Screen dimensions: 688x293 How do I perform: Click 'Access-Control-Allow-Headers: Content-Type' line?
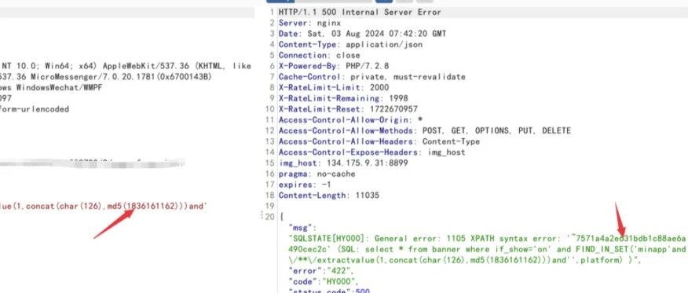379,141
